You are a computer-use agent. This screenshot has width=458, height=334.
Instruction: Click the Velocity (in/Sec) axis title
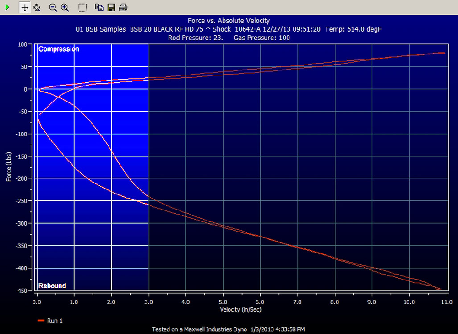[x=241, y=309]
